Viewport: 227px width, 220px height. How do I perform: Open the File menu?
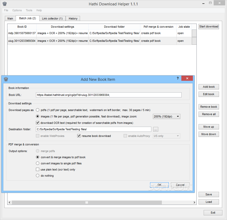click(x=6, y=10)
